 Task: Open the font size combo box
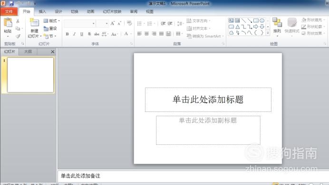(x=103, y=23)
